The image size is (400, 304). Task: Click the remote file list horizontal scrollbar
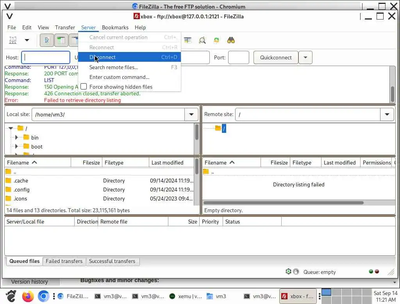[284, 203]
